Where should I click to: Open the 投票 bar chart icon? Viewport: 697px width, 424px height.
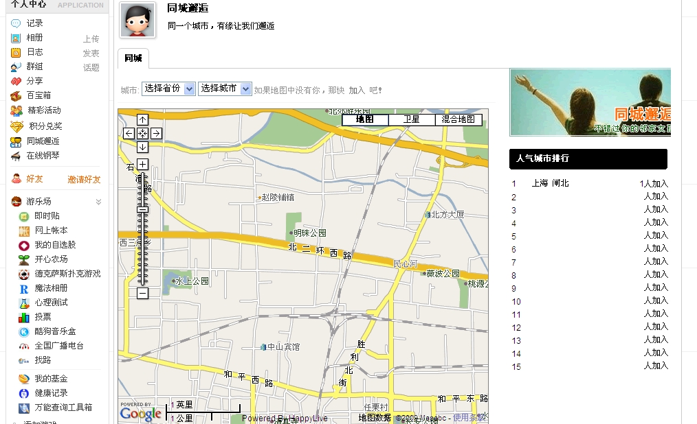coord(23,317)
